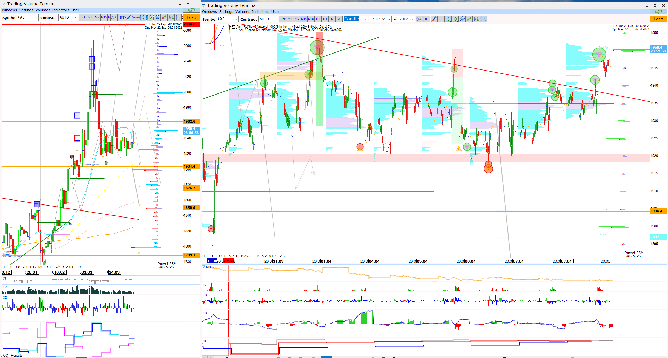Select daily D timeframe in right window
668x358 pixels.
[x=332, y=19]
